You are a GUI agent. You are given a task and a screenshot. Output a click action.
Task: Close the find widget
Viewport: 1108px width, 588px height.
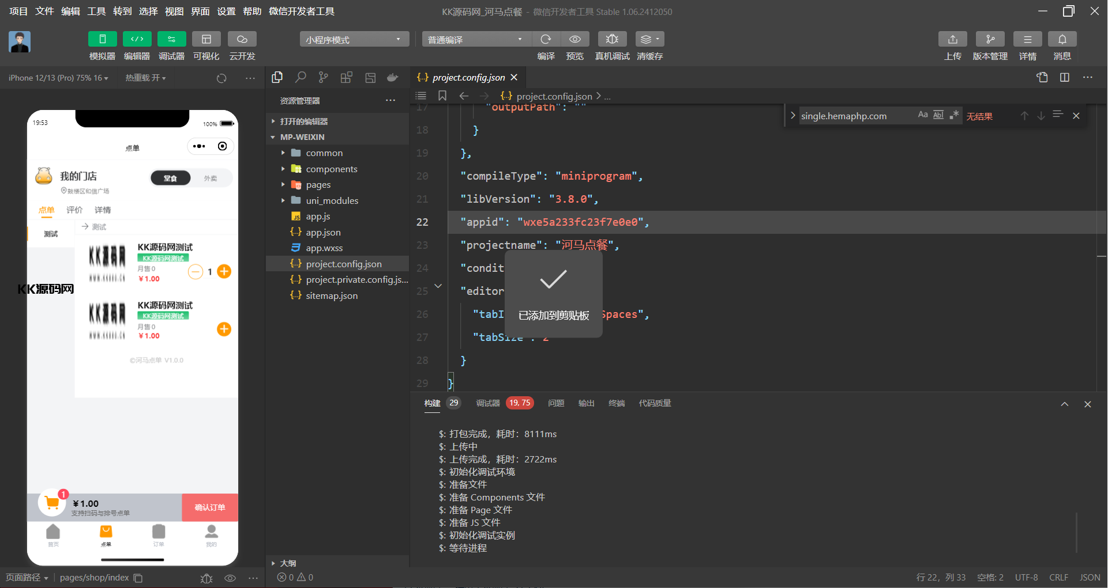pyautogui.click(x=1076, y=116)
